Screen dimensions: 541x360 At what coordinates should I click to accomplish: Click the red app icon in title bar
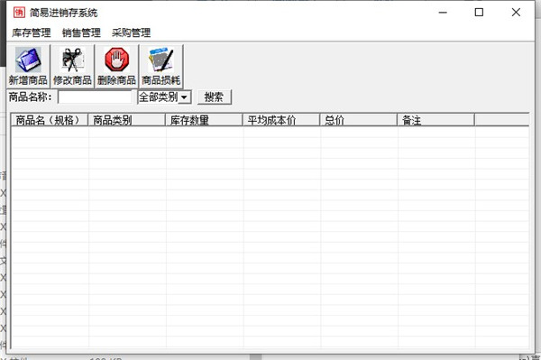point(19,13)
